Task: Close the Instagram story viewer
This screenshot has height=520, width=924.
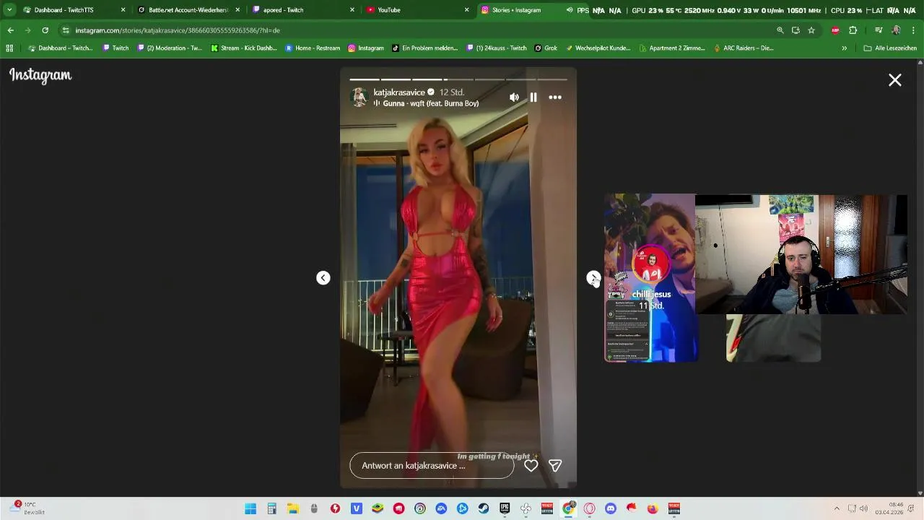Action: click(x=895, y=80)
